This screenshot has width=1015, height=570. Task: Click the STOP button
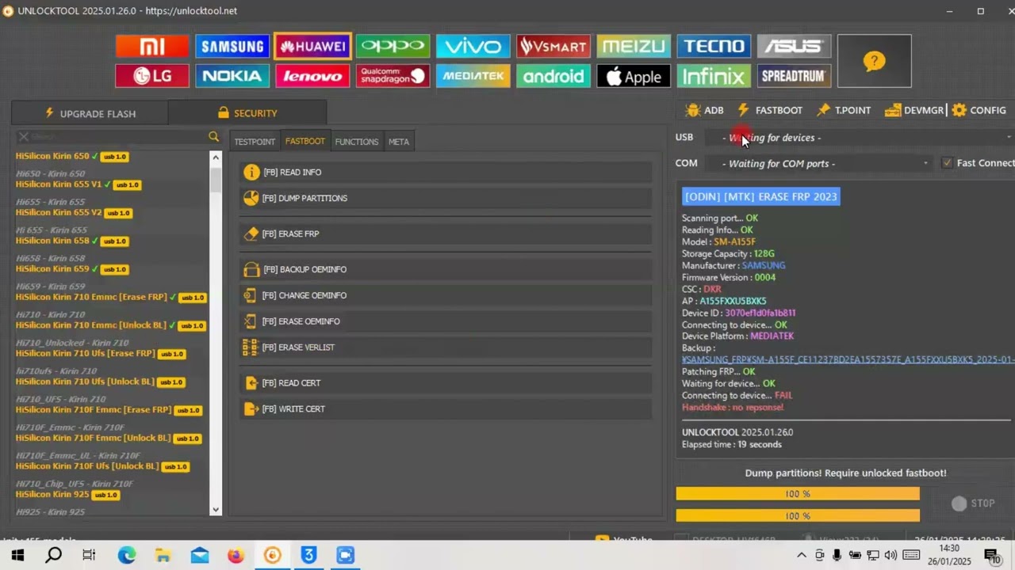973,503
